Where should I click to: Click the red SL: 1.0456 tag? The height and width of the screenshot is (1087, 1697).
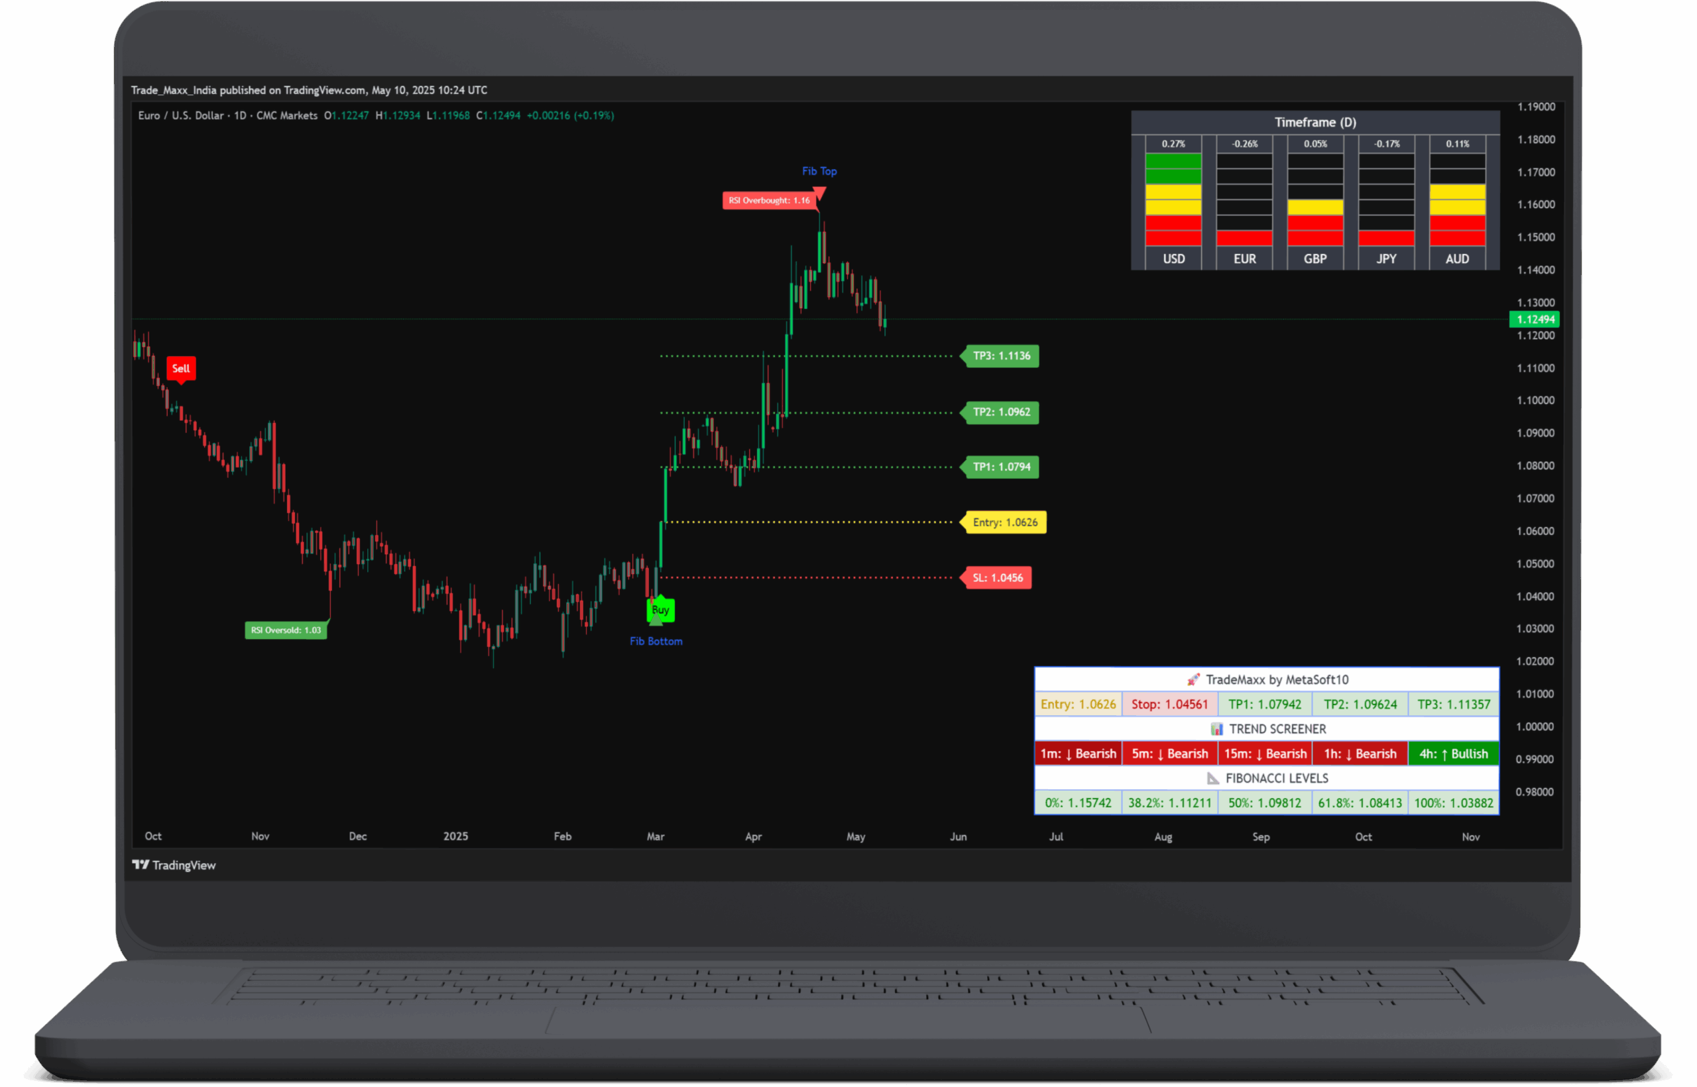[997, 578]
